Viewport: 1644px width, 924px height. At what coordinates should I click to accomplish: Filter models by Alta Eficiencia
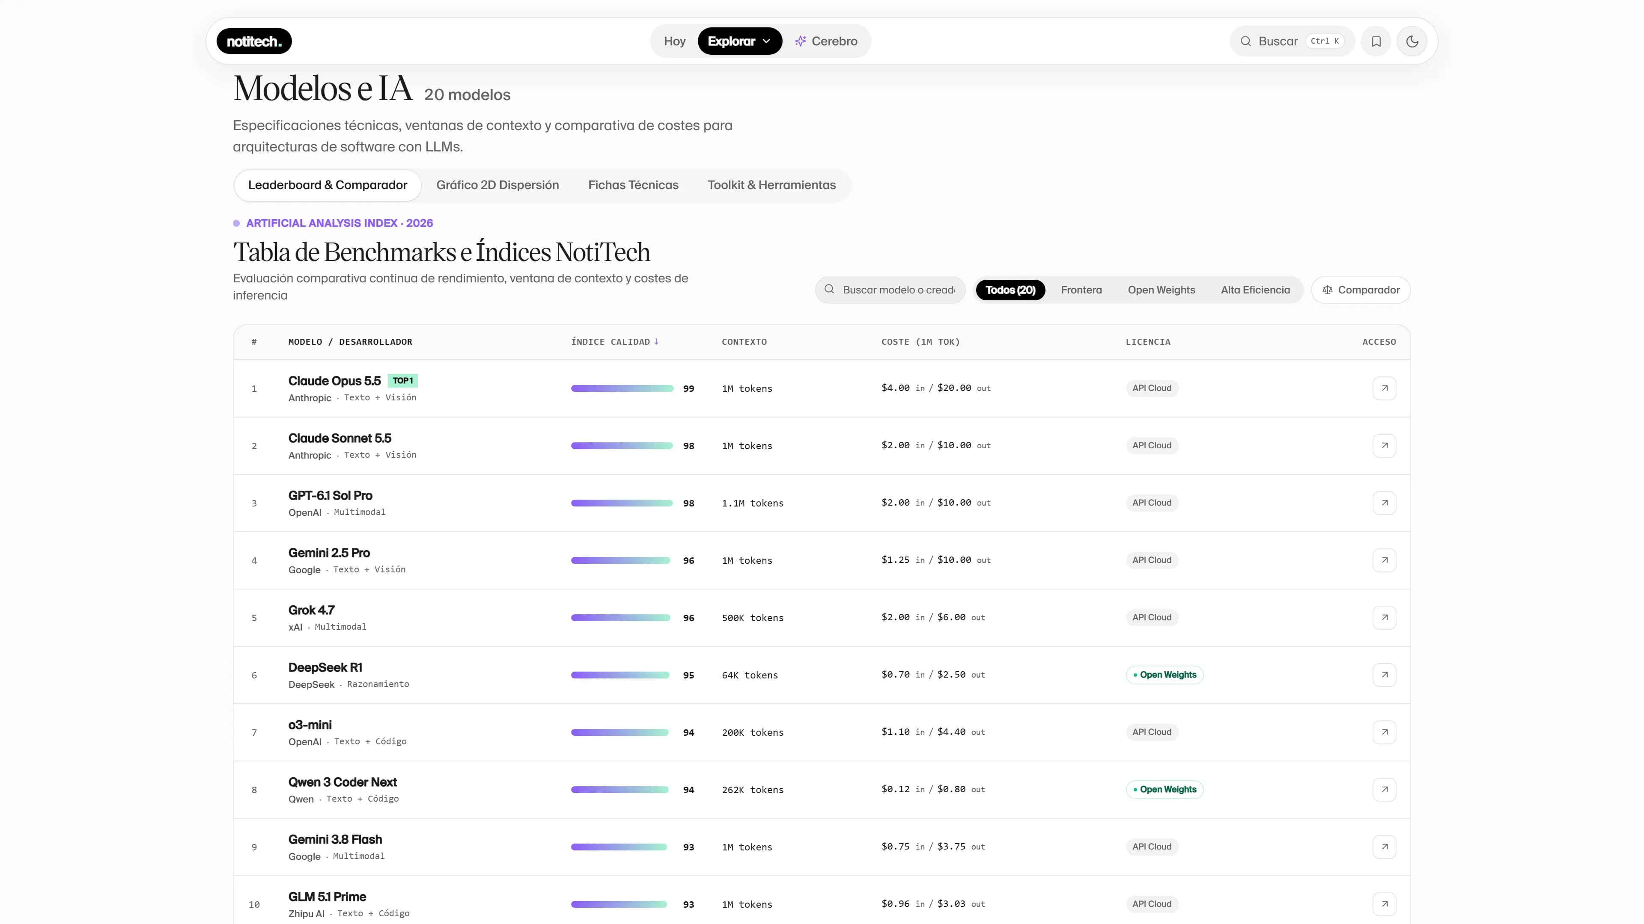coord(1255,290)
